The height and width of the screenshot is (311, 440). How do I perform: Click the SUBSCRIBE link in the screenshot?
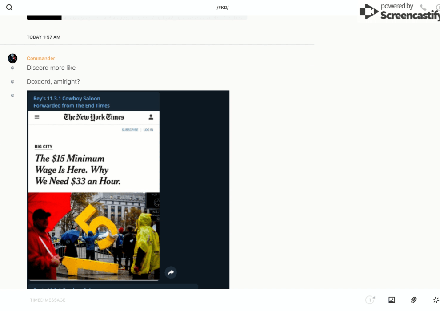pos(130,130)
